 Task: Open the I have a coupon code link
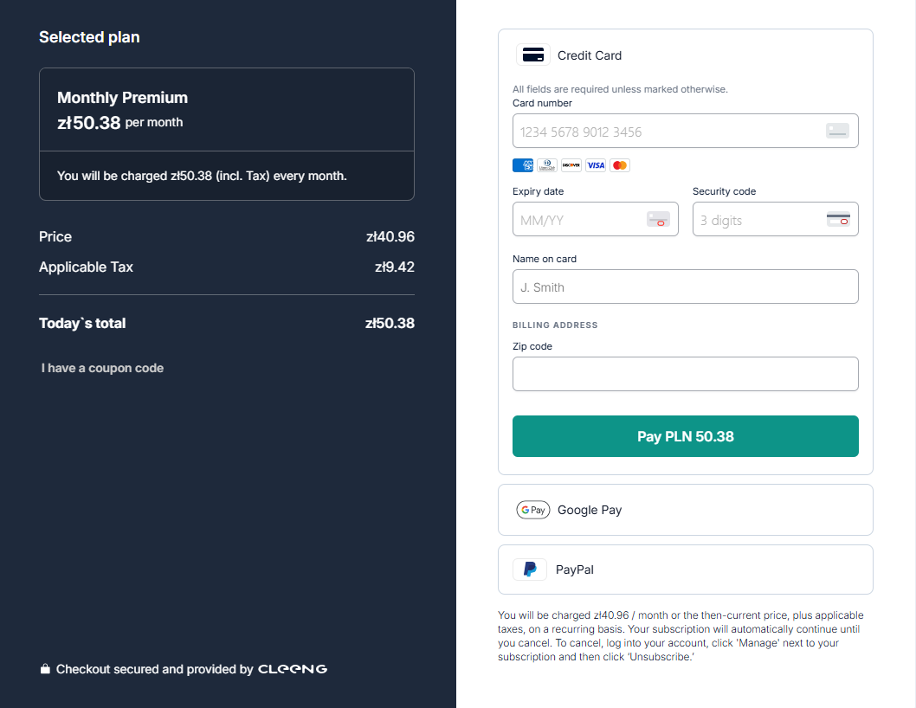pyautogui.click(x=102, y=368)
